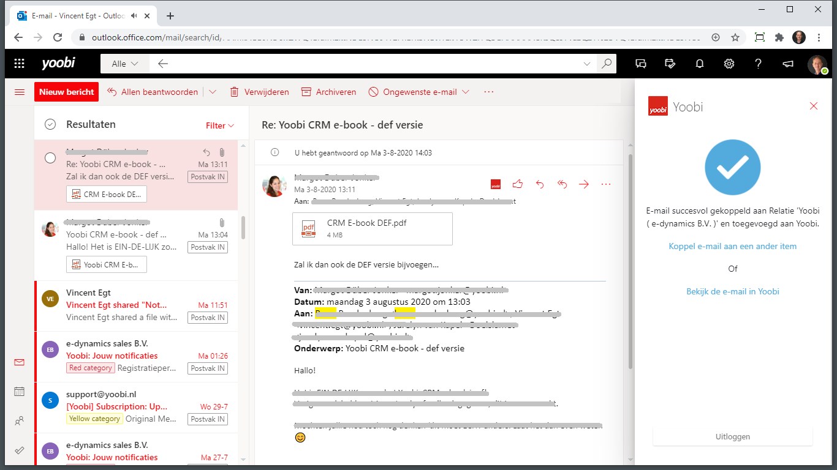Click the Yellow category tag

(x=94, y=419)
